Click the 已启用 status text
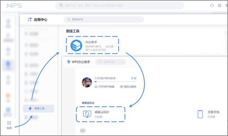Viewport: 228px width, 136px height. tap(98, 117)
